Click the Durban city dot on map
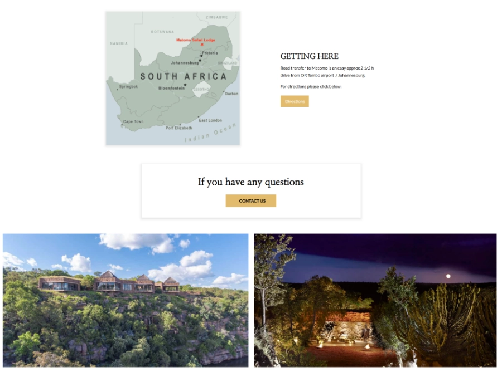The height and width of the screenshot is (372, 502). click(224, 91)
